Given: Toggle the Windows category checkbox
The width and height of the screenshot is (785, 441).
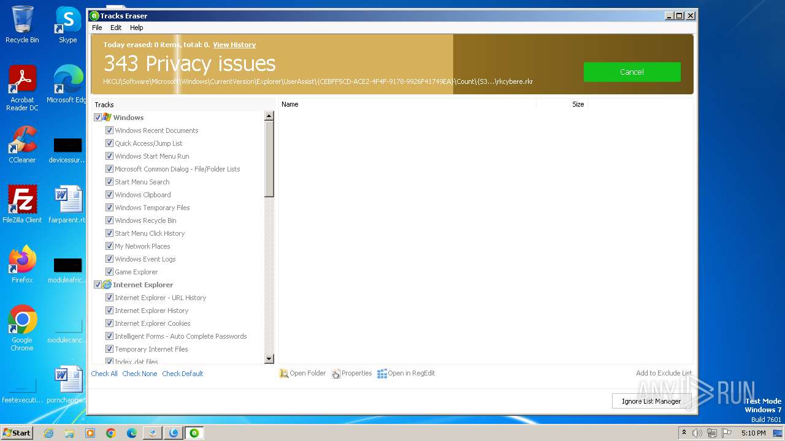Looking at the screenshot, I should coord(98,118).
